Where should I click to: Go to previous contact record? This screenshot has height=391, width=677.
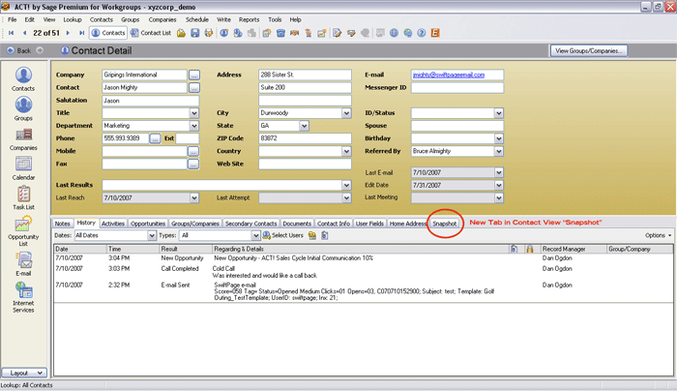(x=24, y=33)
